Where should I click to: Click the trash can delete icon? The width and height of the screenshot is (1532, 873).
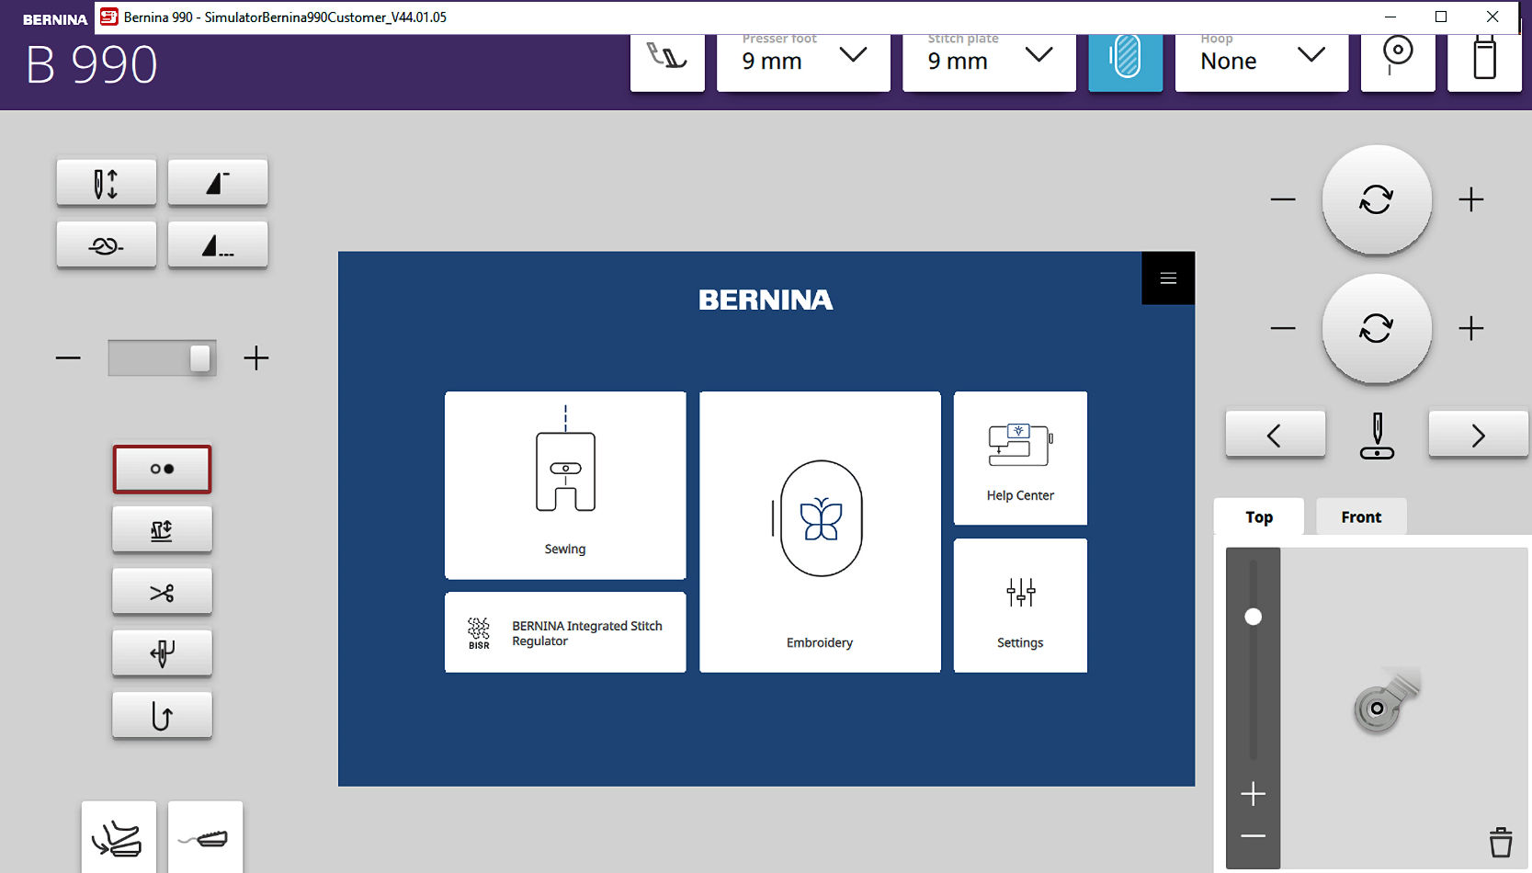(1500, 842)
